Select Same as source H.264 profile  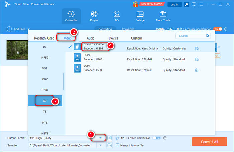140,47
